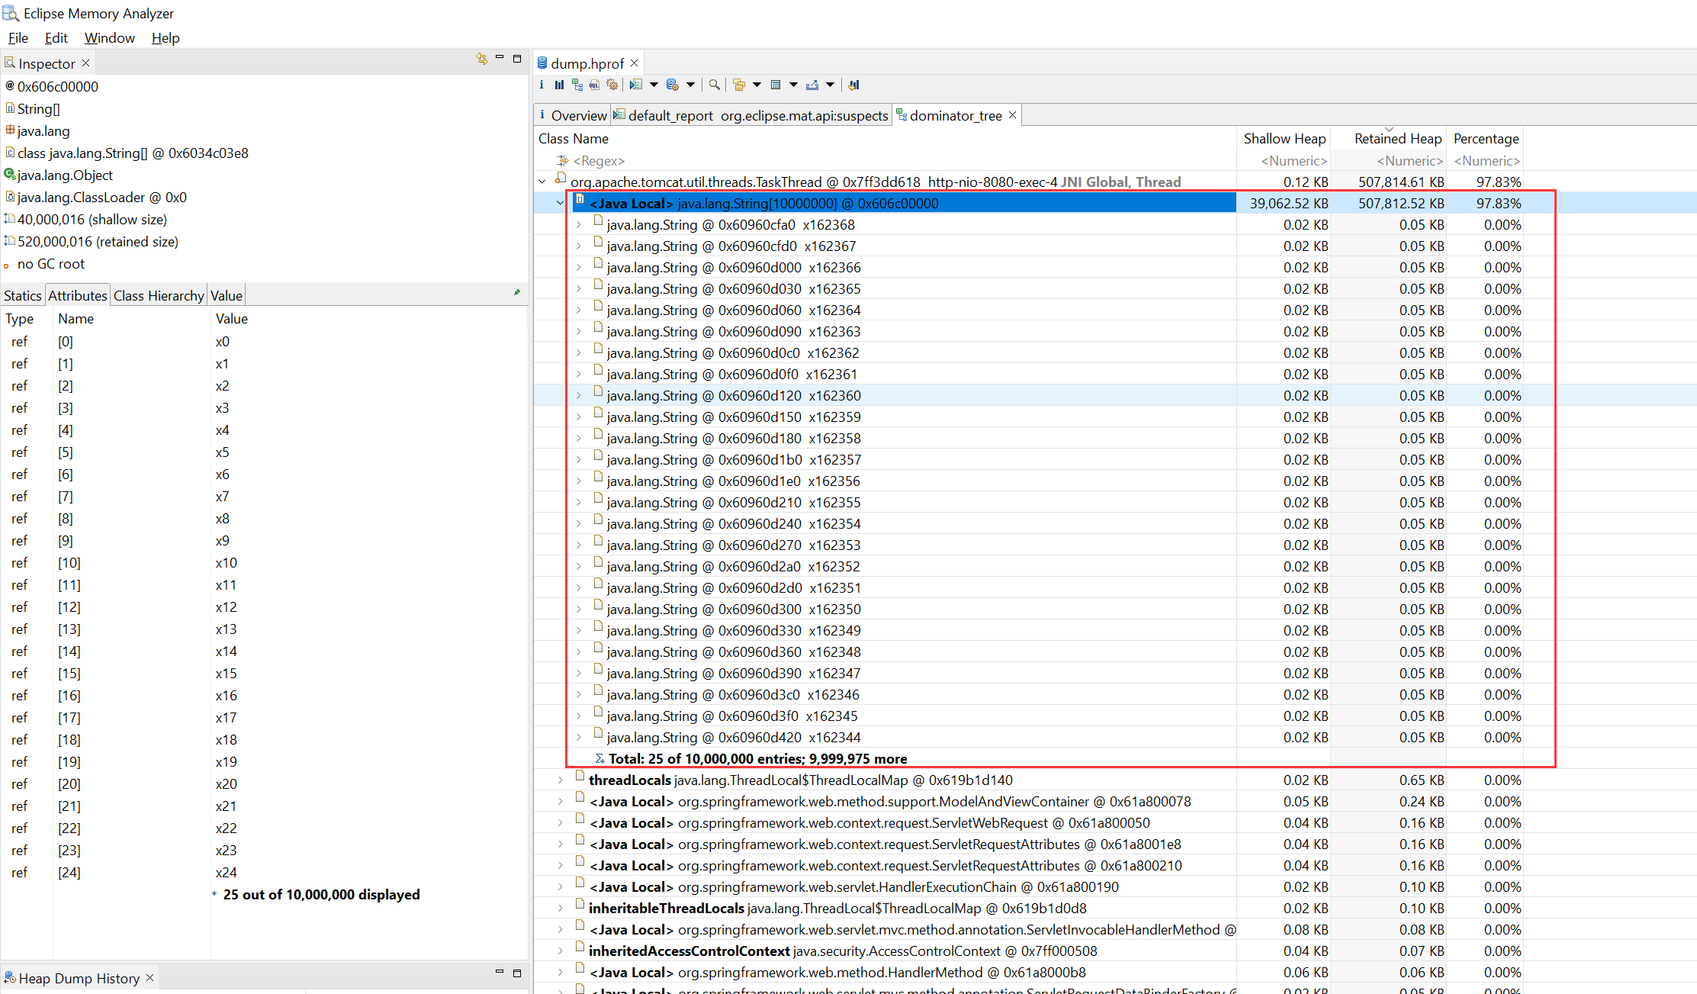Click the compare to another heap dump icon
Screen dimensions: 1697x994
tap(853, 85)
